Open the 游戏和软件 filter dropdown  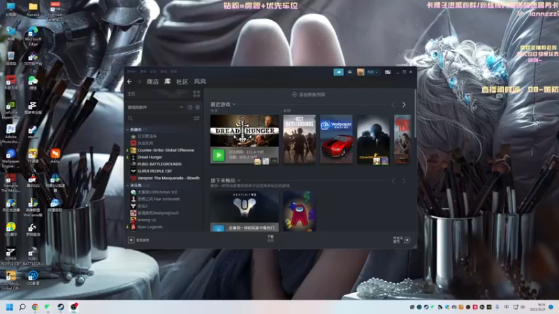tap(155, 107)
